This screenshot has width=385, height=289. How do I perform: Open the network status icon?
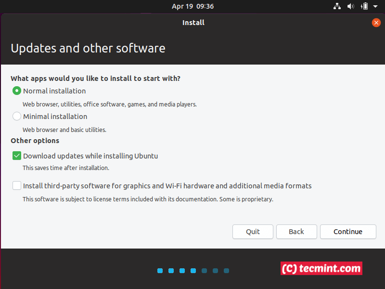[x=337, y=6]
